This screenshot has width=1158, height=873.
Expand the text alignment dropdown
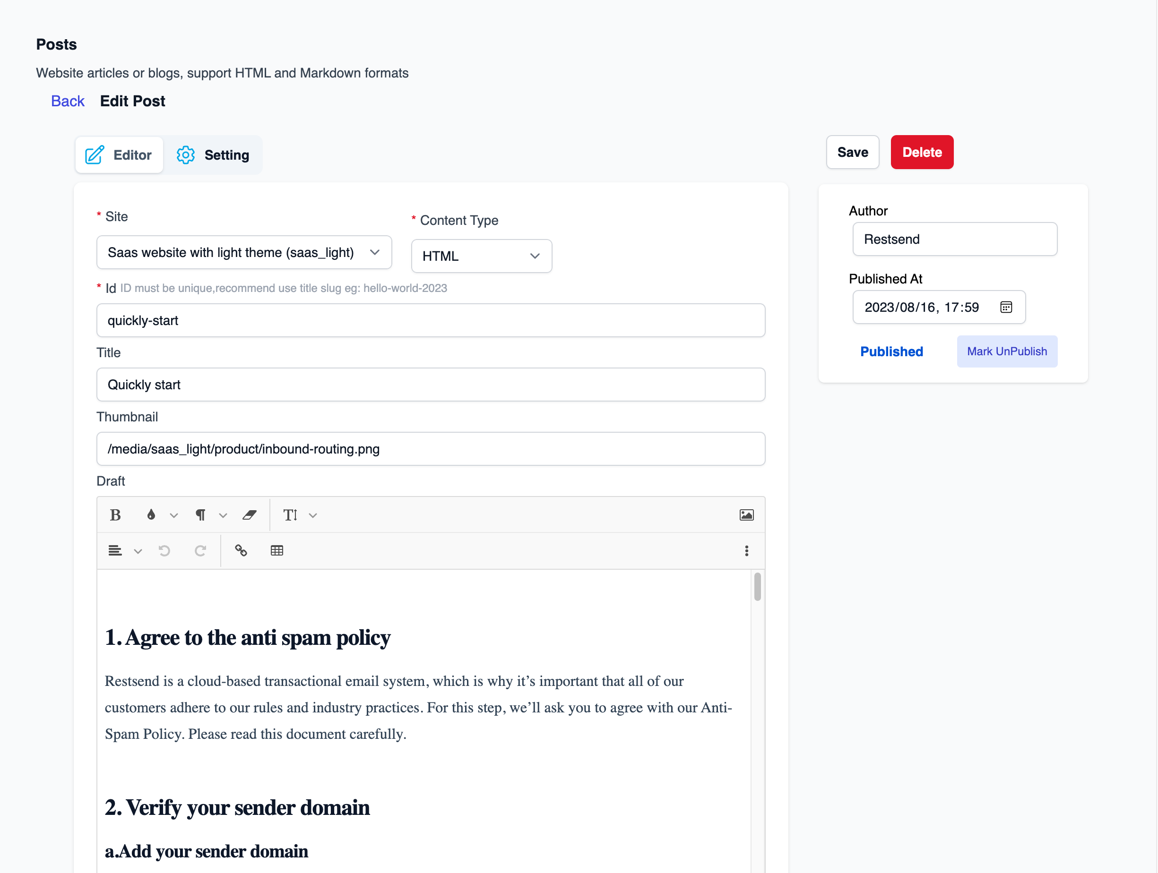click(138, 551)
